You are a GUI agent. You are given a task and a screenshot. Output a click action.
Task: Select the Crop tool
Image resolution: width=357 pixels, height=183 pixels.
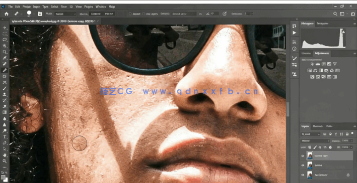tap(5, 52)
